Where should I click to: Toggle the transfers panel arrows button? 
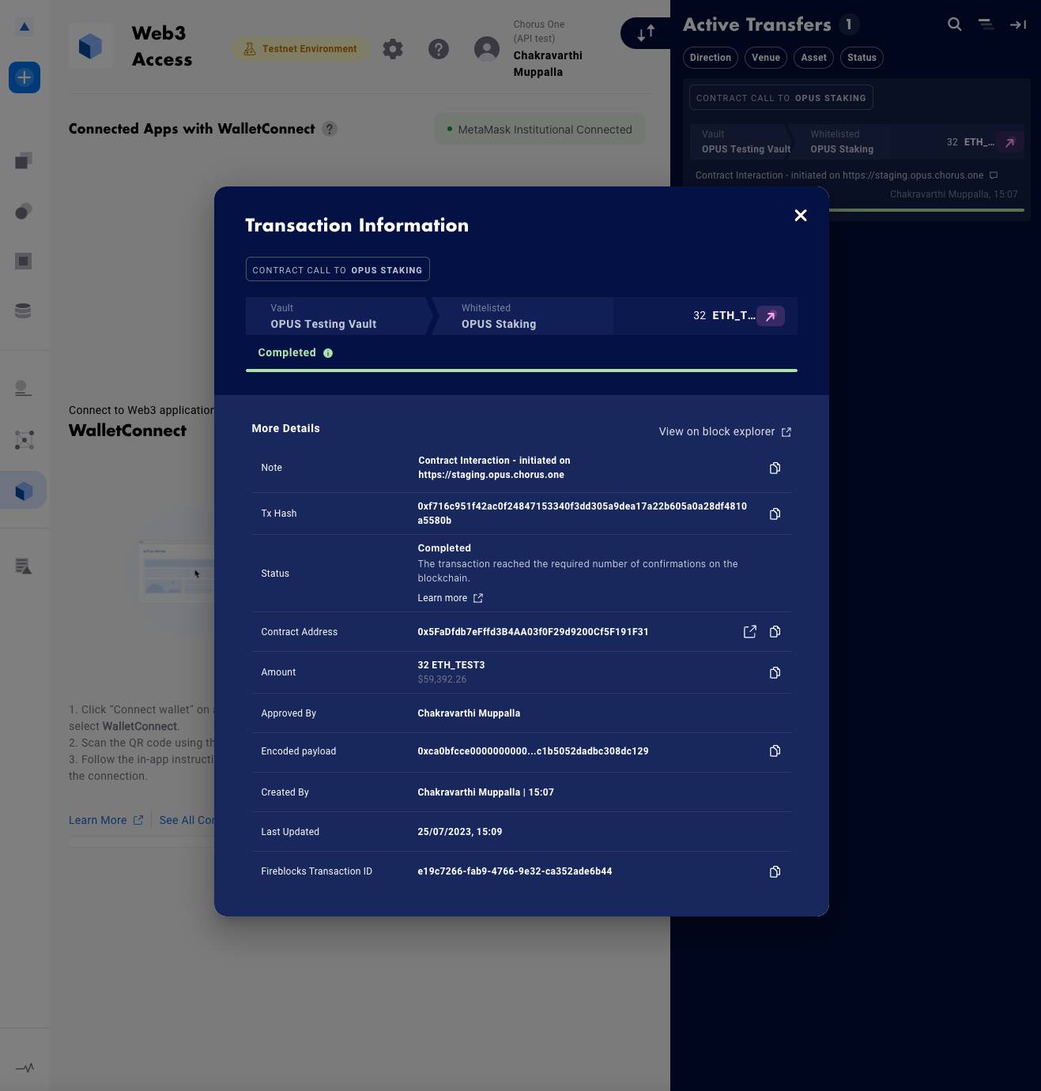tap(646, 32)
